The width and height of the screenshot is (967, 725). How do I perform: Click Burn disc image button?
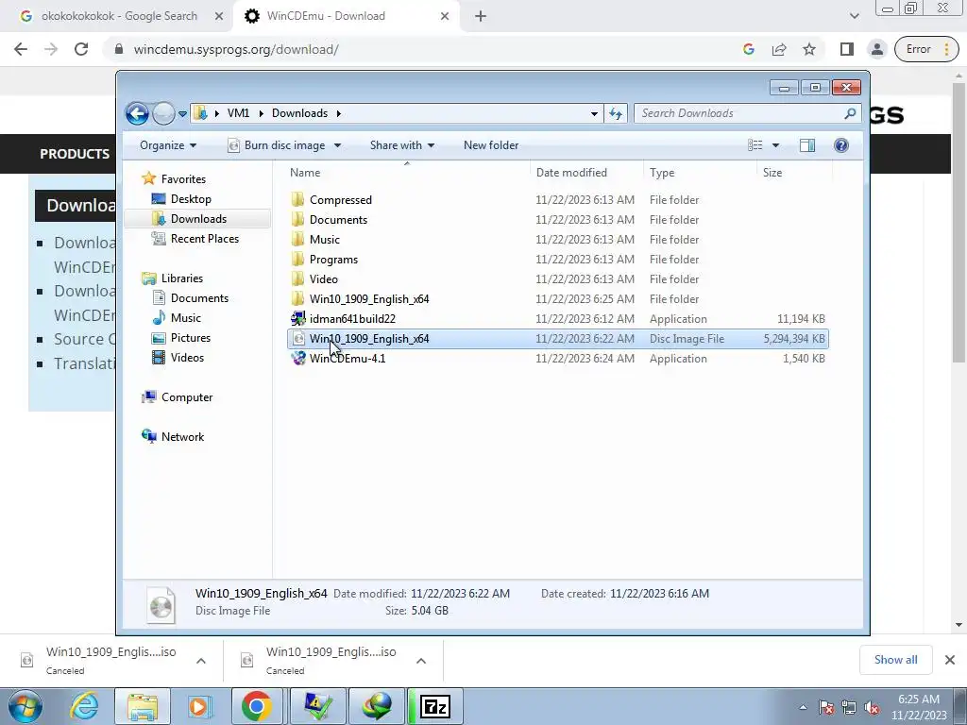tap(278, 145)
